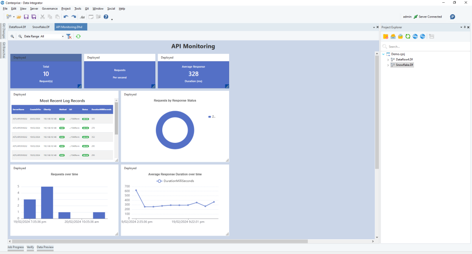Open the Date Range dropdown
Image resolution: width=472 pixels, height=254 pixels.
(x=63, y=36)
